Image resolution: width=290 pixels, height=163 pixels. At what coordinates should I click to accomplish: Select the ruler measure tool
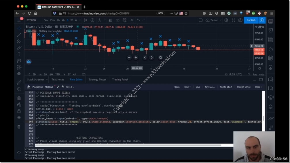coord(19,82)
